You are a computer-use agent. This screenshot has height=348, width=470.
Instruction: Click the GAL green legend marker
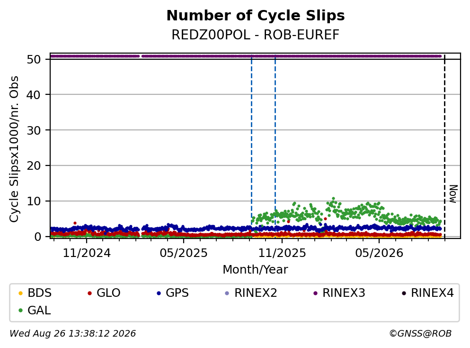point(20,311)
